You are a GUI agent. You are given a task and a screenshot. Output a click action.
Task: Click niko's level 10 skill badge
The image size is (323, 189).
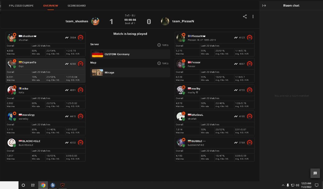pos(80,90)
